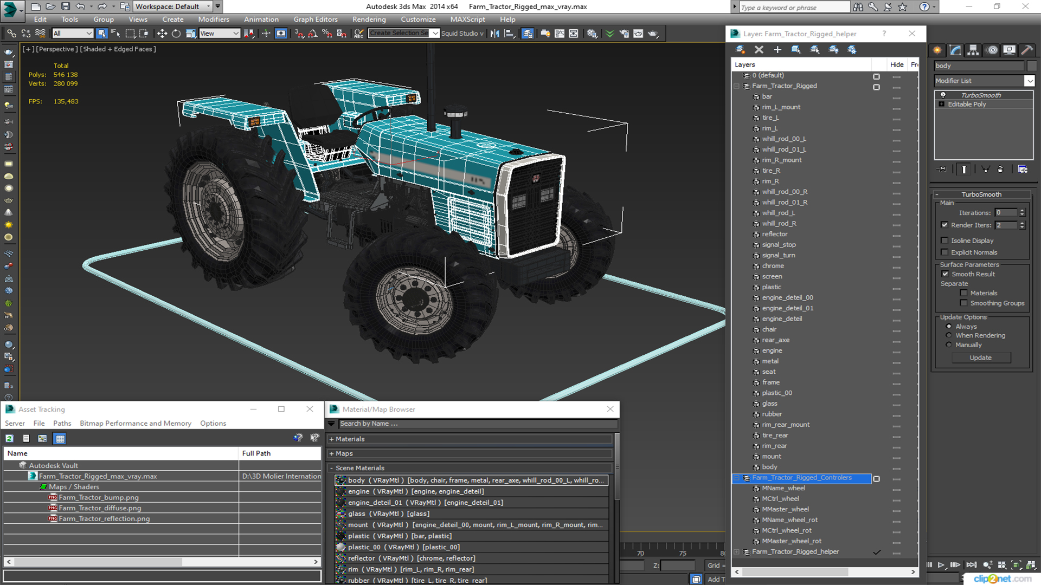
Task: Click Refresh icon in Asset Tracking
Action: (10, 439)
